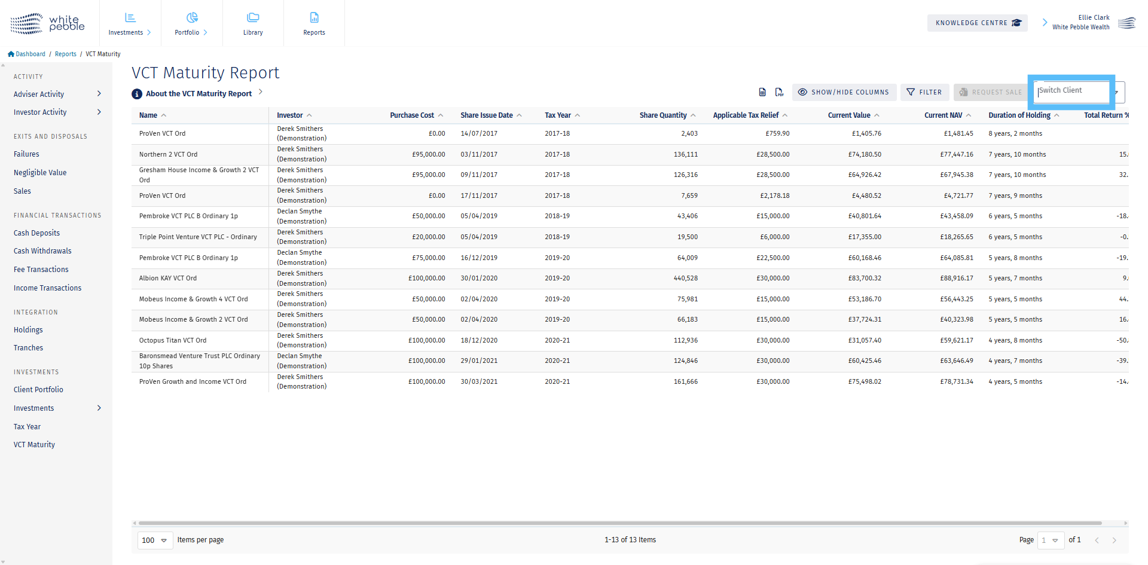Open the page number dropdown
Screen dimensions: 1148x565
tap(1051, 540)
